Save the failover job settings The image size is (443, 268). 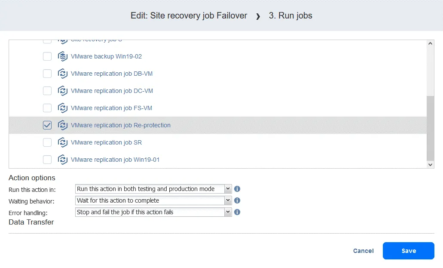point(408,251)
